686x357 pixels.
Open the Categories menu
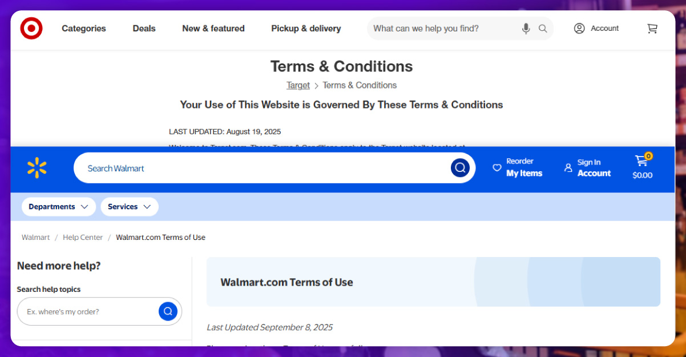pyautogui.click(x=84, y=29)
